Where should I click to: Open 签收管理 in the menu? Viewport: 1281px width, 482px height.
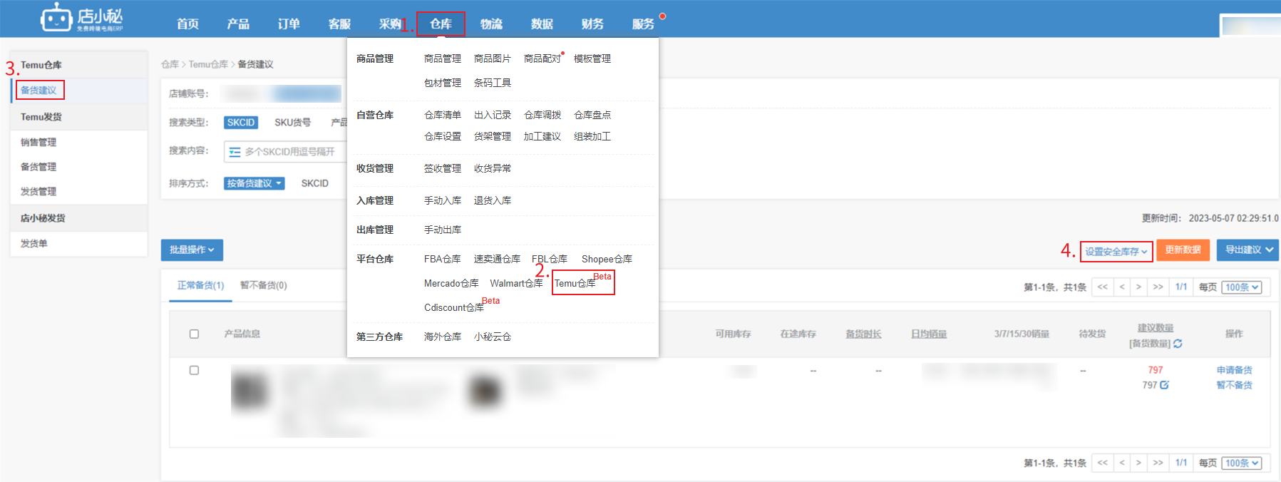point(442,168)
